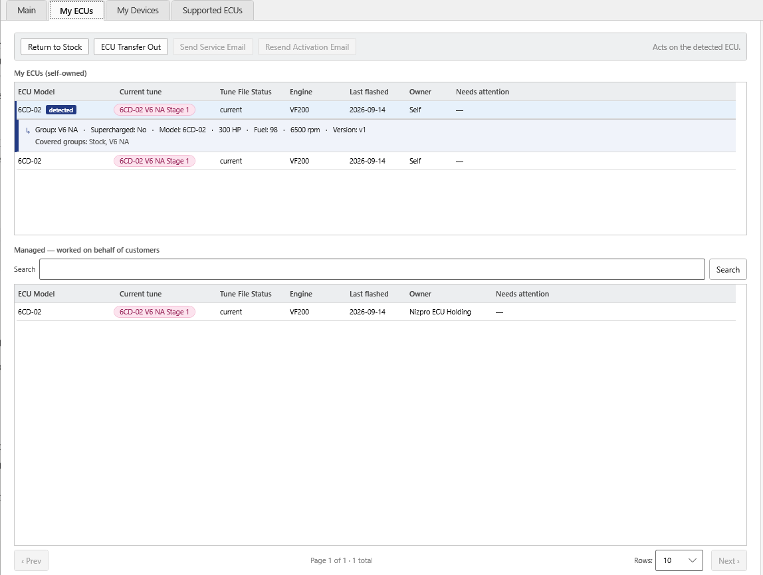763x575 pixels.
Task: Go to next page with Next
Action: tap(728, 560)
